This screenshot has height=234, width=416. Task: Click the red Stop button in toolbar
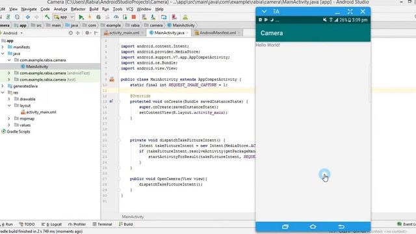click(x=134, y=18)
